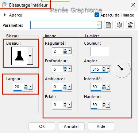138x133 pixels.
Task: Open the Paramètres presets dropdown
Action: tap(99, 25)
